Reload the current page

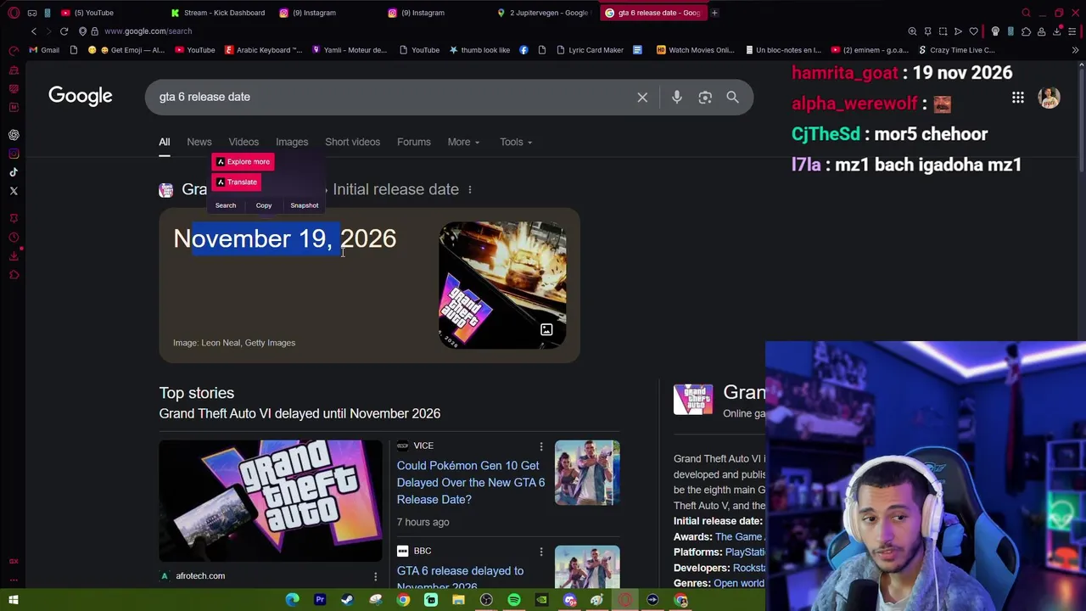pos(64,31)
